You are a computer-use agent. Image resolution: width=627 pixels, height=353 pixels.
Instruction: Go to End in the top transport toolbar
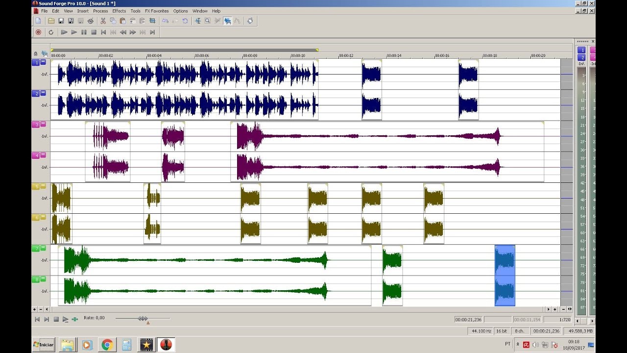(x=152, y=32)
